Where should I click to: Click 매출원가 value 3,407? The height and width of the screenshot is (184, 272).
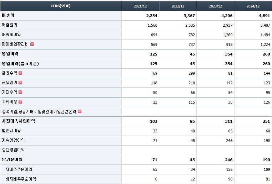[265, 25]
